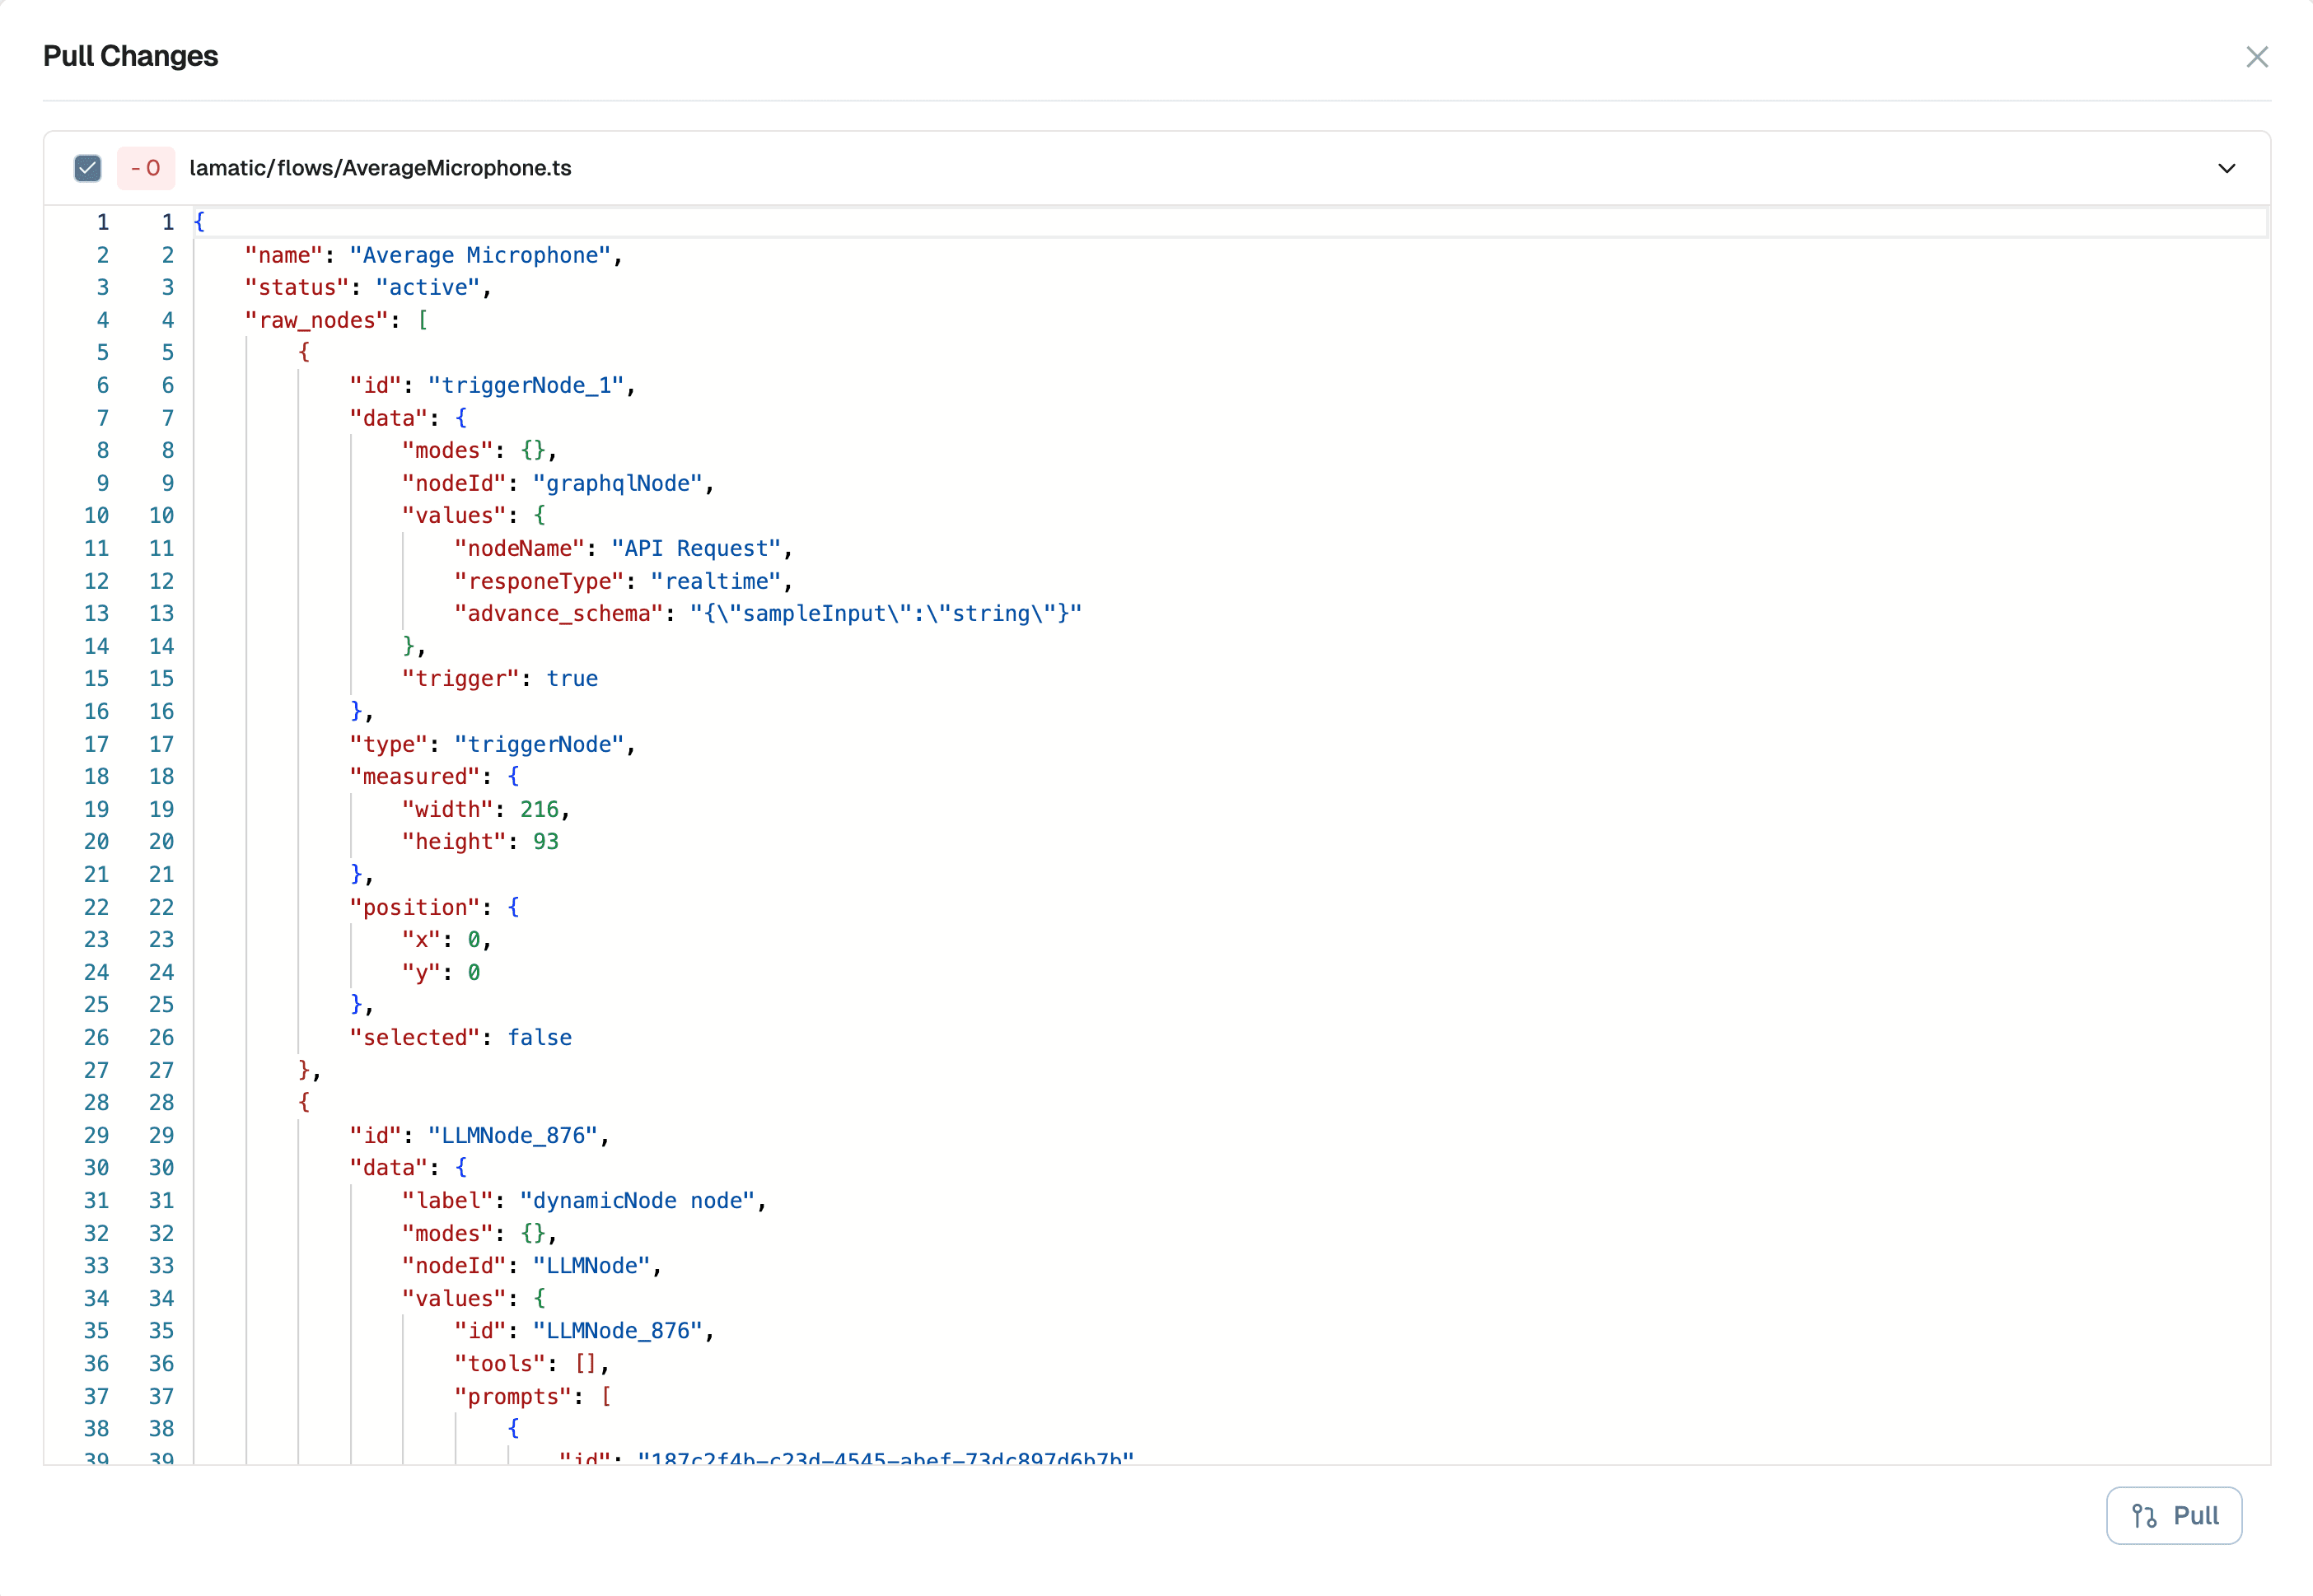Viewport: 2313px width, 1596px height.
Task: Click the "trigger": true value
Action: (498, 678)
